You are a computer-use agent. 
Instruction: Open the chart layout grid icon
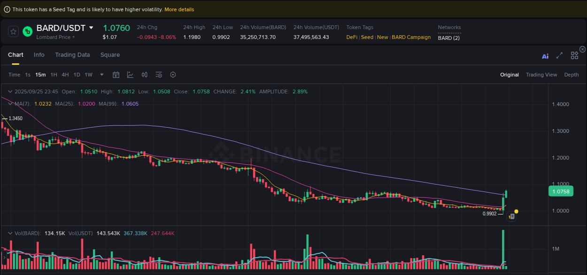574,55
